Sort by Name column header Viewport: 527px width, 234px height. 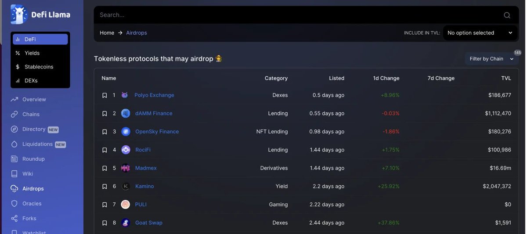[x=109, y=78]
